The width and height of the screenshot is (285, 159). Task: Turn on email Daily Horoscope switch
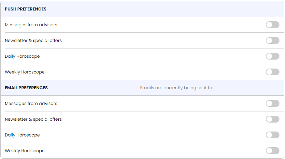coord(272,135)
